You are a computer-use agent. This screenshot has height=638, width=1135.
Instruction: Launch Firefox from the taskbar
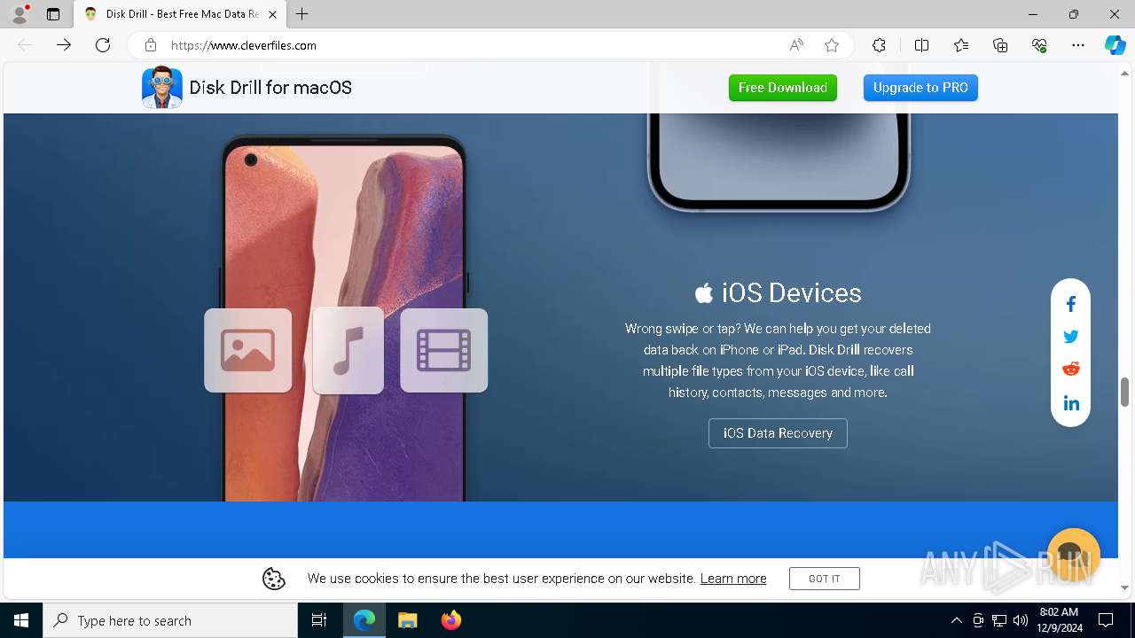click(451, 620)
